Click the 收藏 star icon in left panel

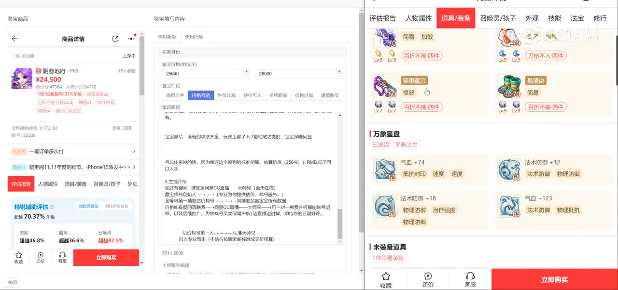tap(18, 255)
